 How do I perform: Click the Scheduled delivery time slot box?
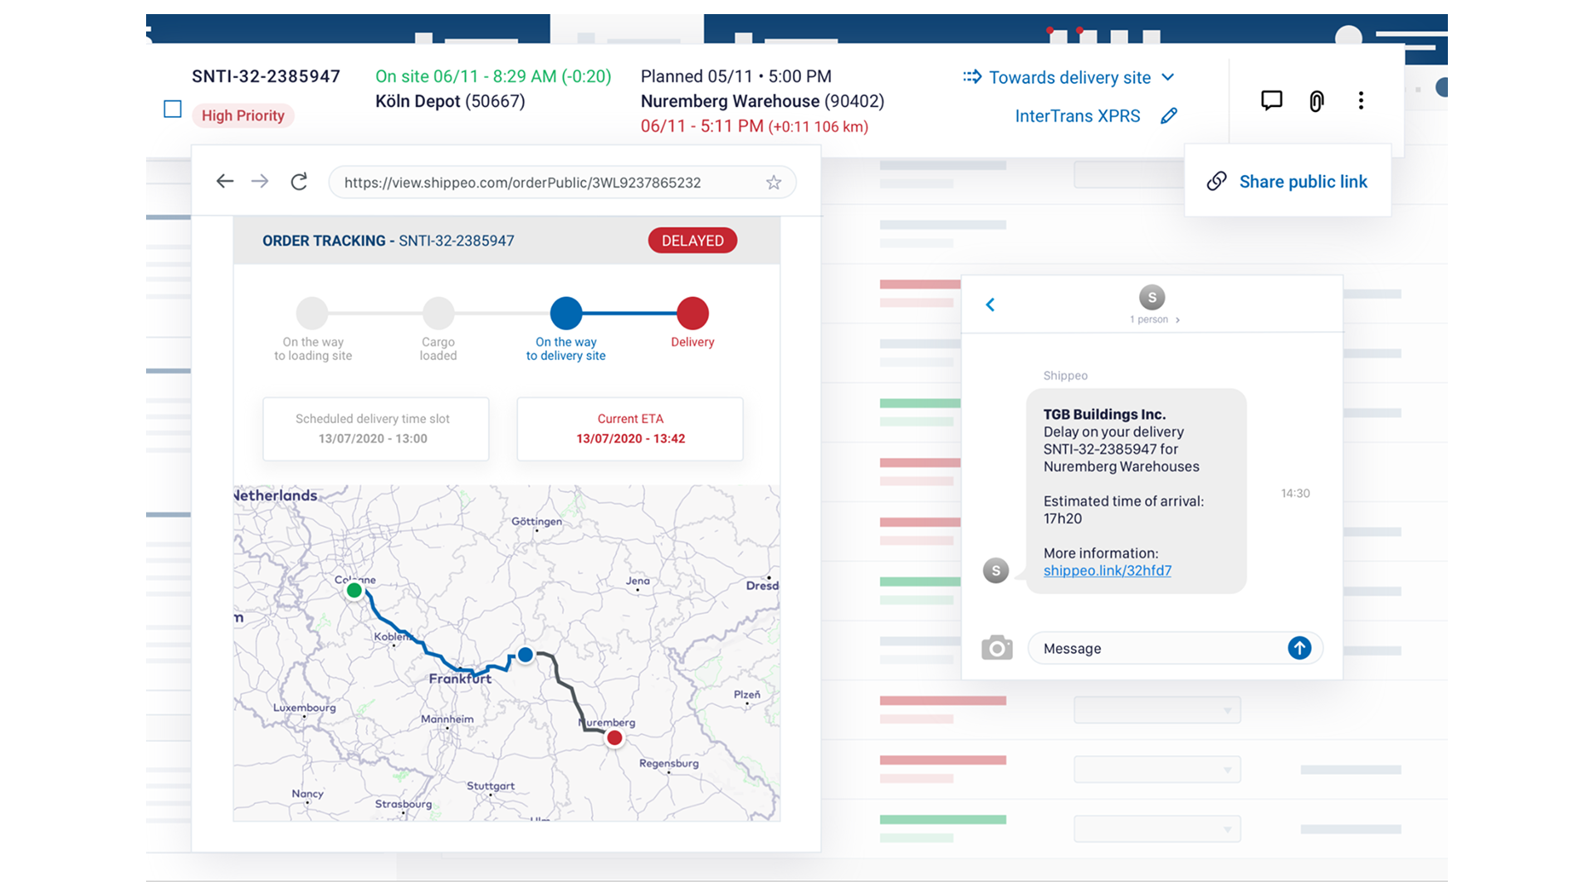(x=375, y=429)
